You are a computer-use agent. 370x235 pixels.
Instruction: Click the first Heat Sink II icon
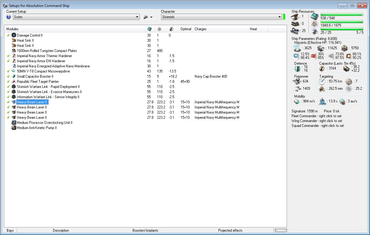click(x=14, y=40)
